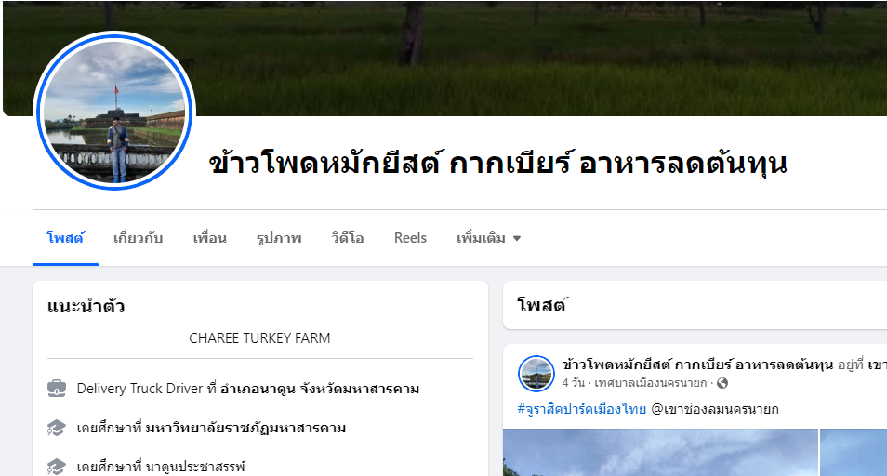Click the briefcase work icon
Screen dimensions: 887x476
[57, 389]
